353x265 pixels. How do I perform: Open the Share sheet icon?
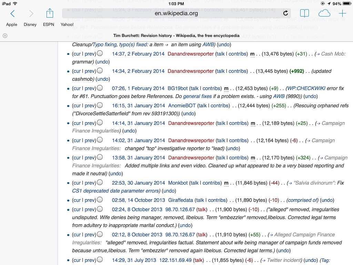[50, 13]
